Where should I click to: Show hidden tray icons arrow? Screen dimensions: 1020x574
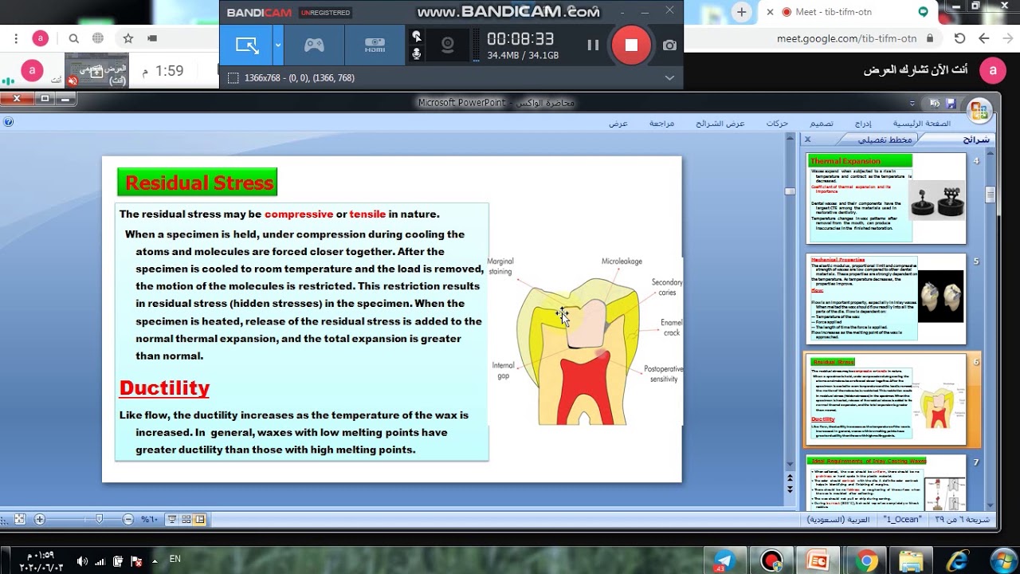[155, 560]
